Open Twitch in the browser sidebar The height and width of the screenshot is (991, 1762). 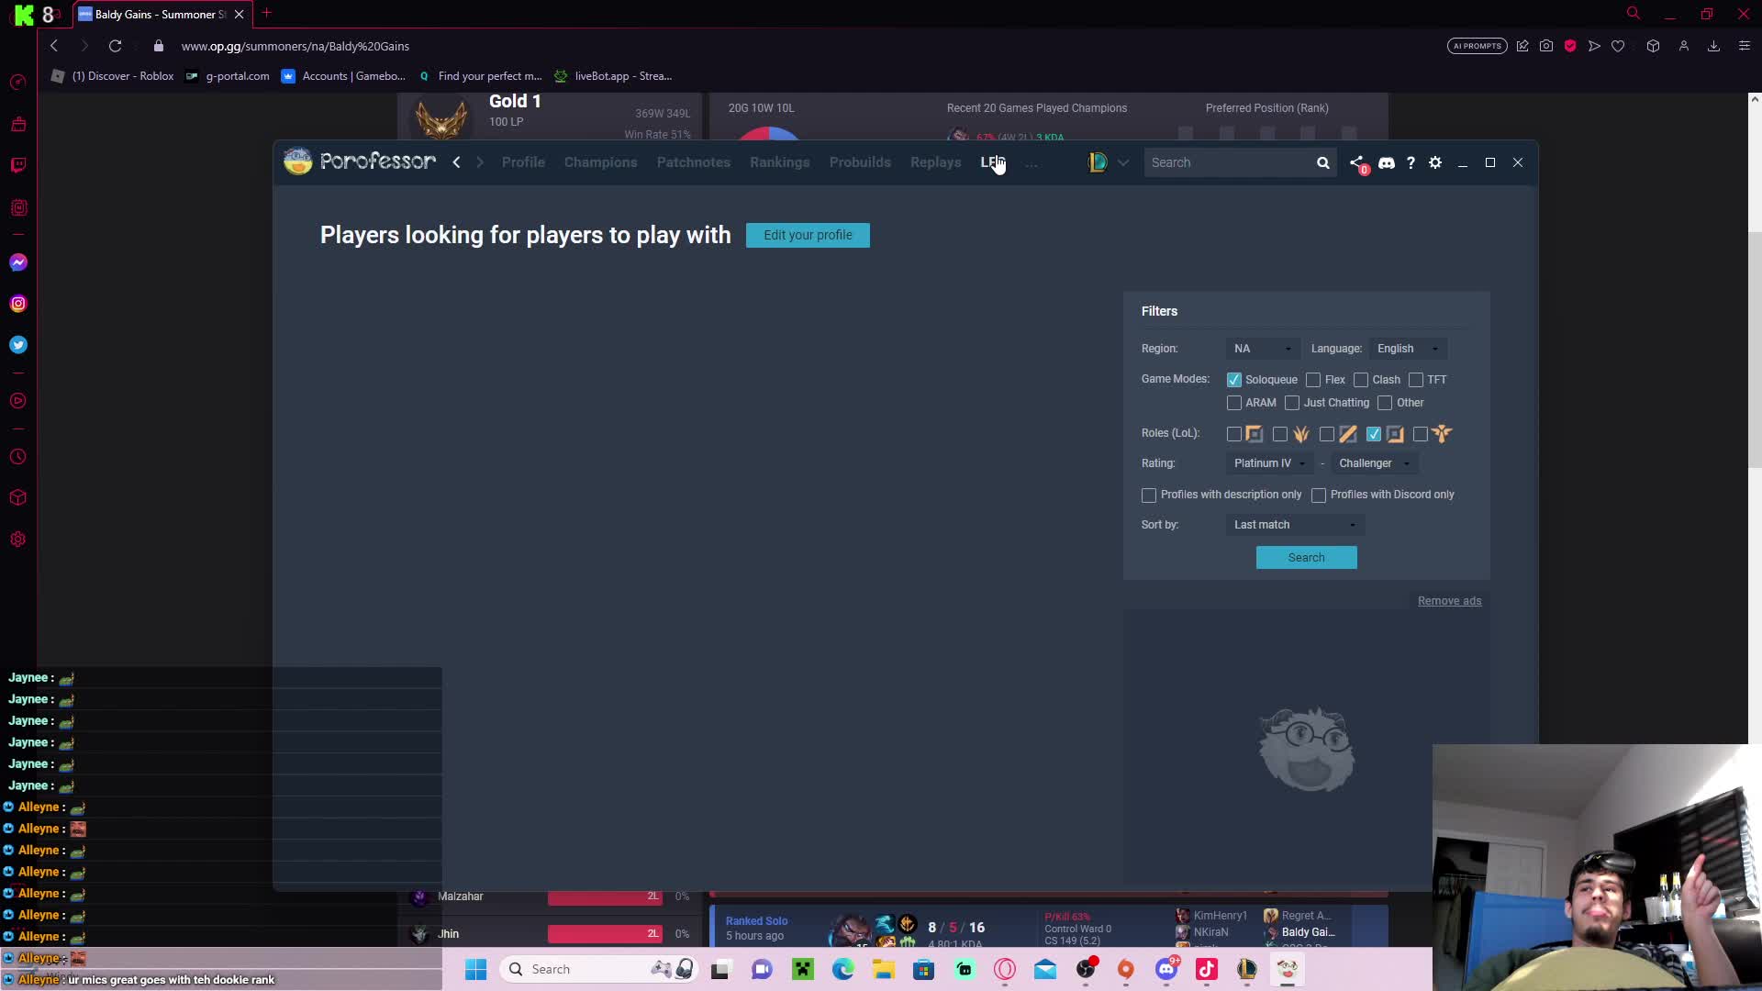[x=18, y=165]
